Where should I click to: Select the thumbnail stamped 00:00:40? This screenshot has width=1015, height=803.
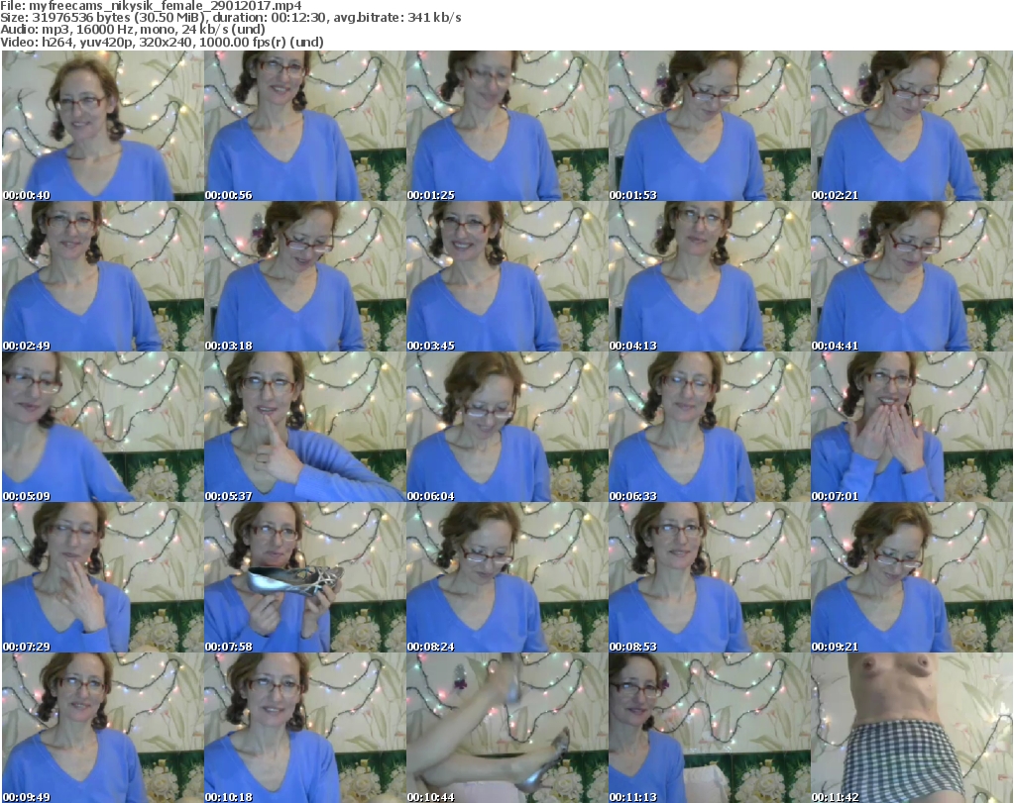tap(103, 126)
